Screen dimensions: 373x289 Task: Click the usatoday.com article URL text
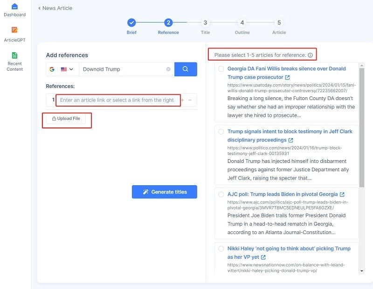[x=292, y=88]
